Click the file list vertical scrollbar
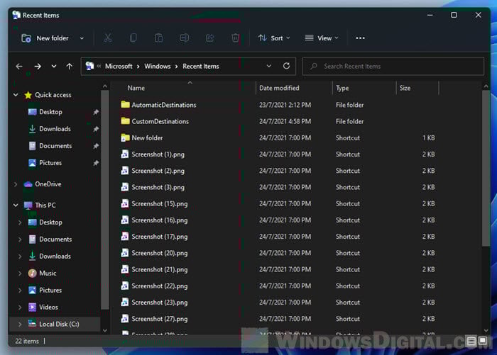 tap(486, 168)
